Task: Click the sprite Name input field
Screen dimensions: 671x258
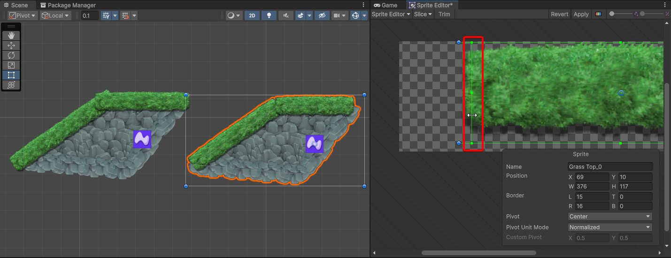Action: (610, 167)
